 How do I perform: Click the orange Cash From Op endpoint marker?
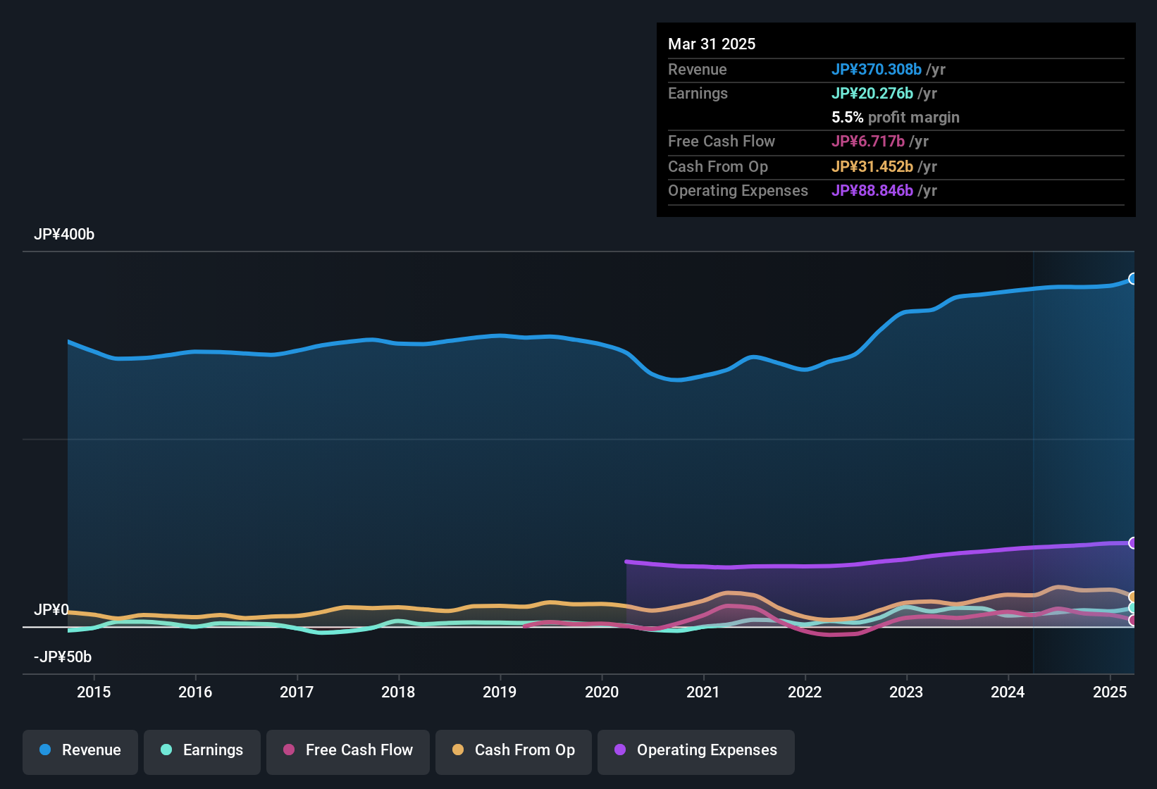point(1133,597)
